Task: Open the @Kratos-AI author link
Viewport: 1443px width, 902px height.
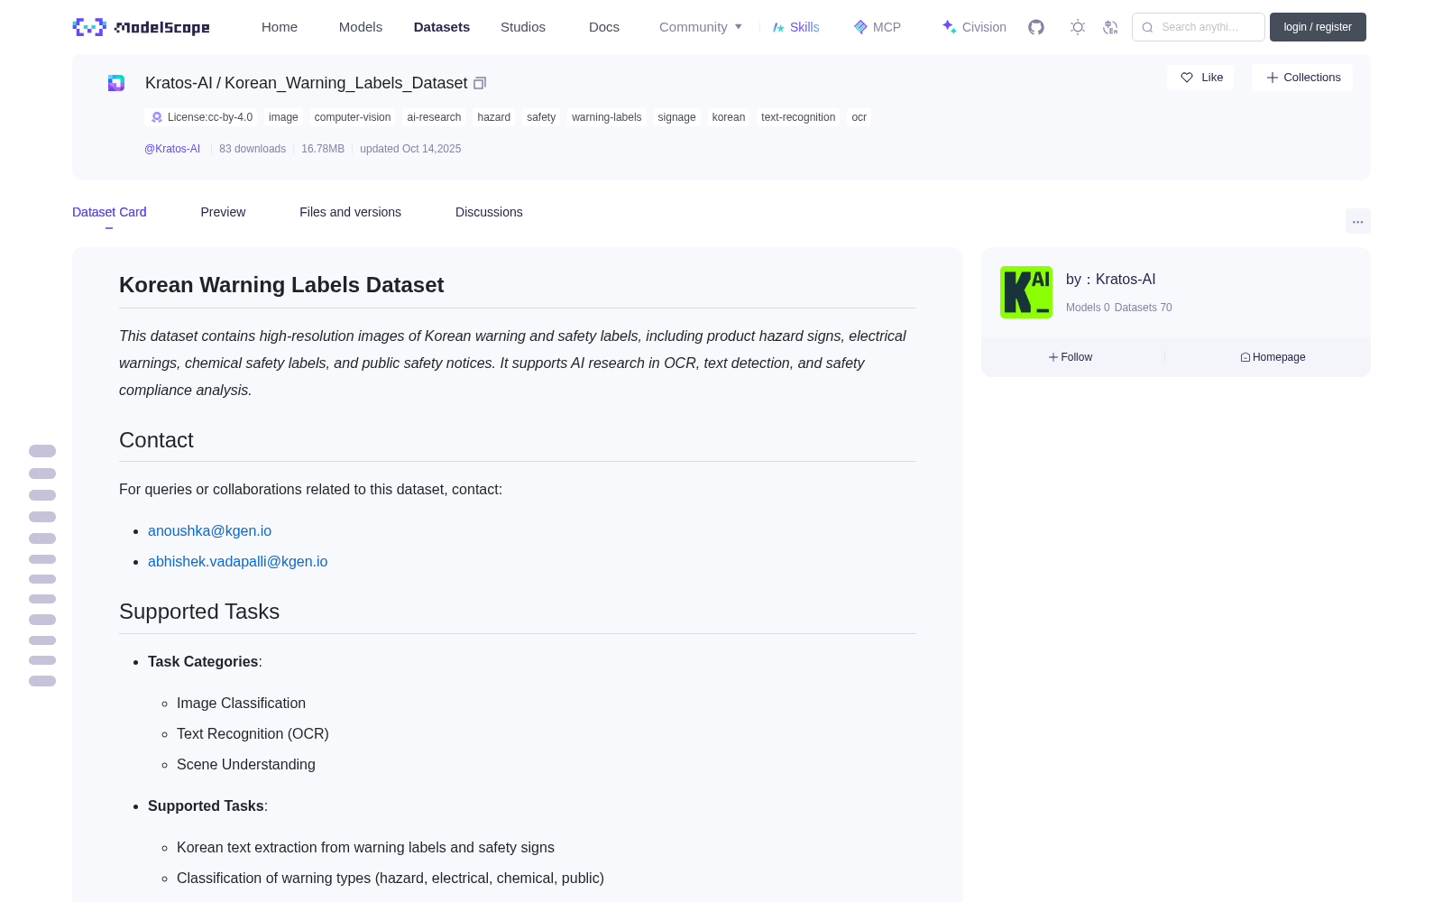Action: pyautogui.click(x=172, y=149)
